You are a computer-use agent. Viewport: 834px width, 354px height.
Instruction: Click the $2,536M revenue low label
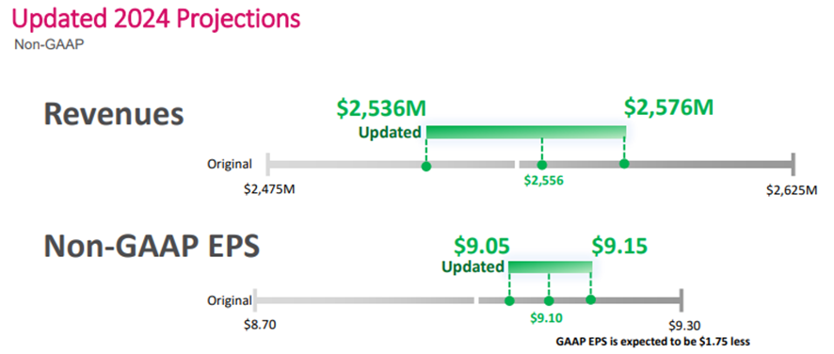pos(381,108)
